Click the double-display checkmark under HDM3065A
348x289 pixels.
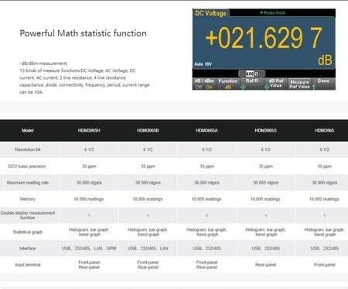206,215
